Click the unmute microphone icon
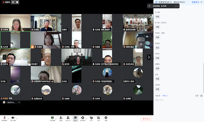 pos(4,118)
